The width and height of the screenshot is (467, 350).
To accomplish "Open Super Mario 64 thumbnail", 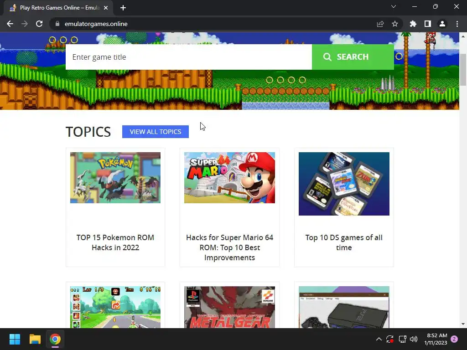I will point(230,178).
